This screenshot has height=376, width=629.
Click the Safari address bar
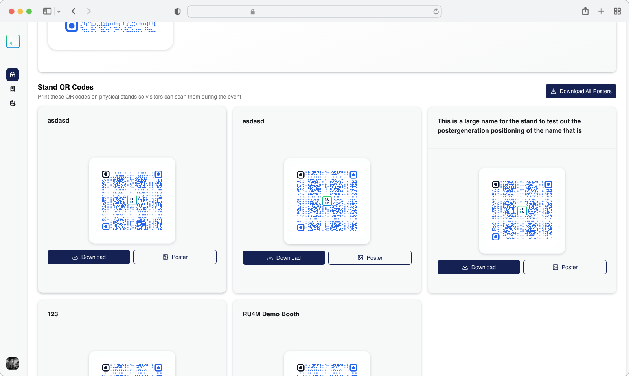click(314, 12)
